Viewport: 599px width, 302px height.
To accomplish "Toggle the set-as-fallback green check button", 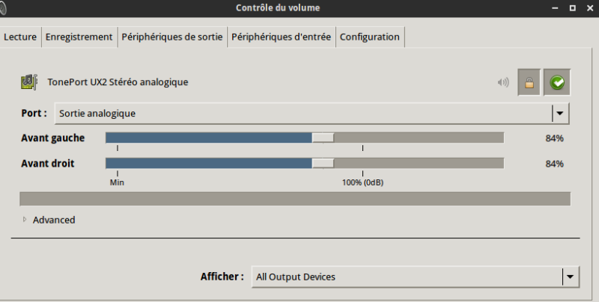I will click(x=557, y=82).
